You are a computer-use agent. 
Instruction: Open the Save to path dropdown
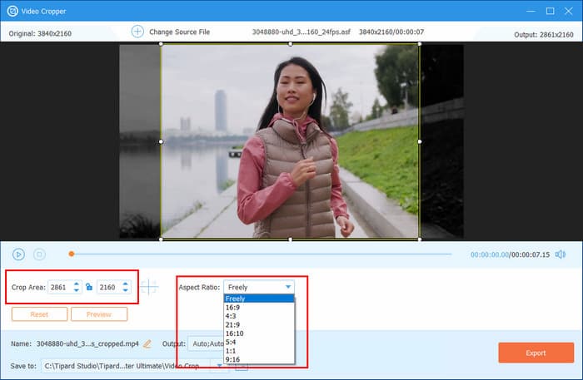(222, 364)
